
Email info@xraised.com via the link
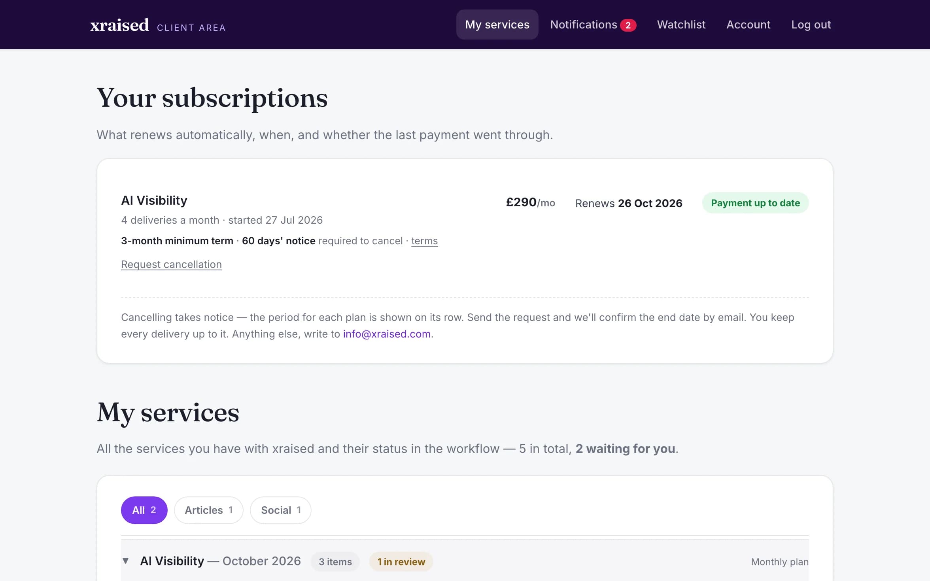click(387, 334)
